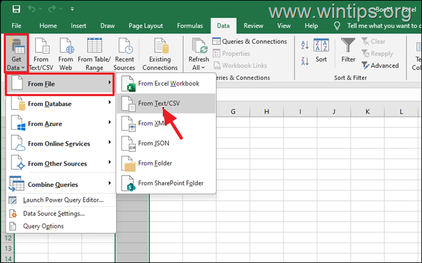This screenshot has width=422, height=263.
Task: Choose From Text/CSV in submenu
Action: (x=166, y=104)
